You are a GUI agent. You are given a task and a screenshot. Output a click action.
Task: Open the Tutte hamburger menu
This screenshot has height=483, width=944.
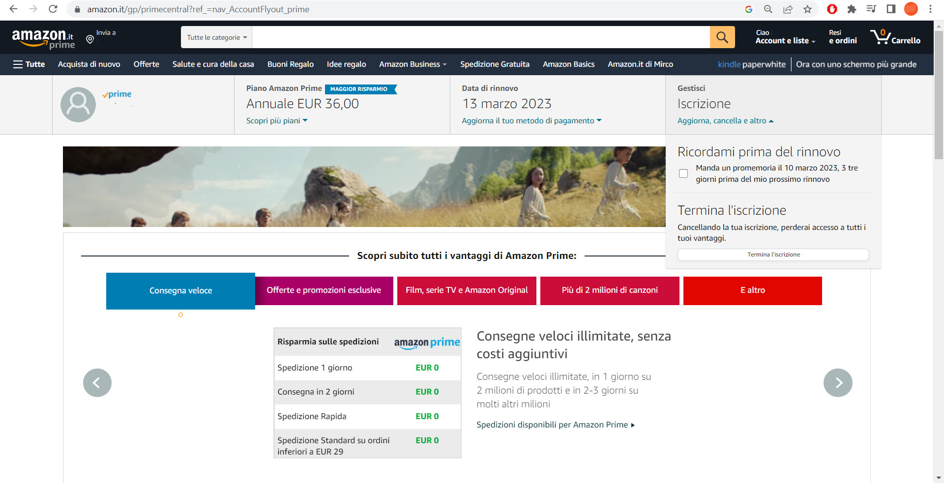pos(29,64)
